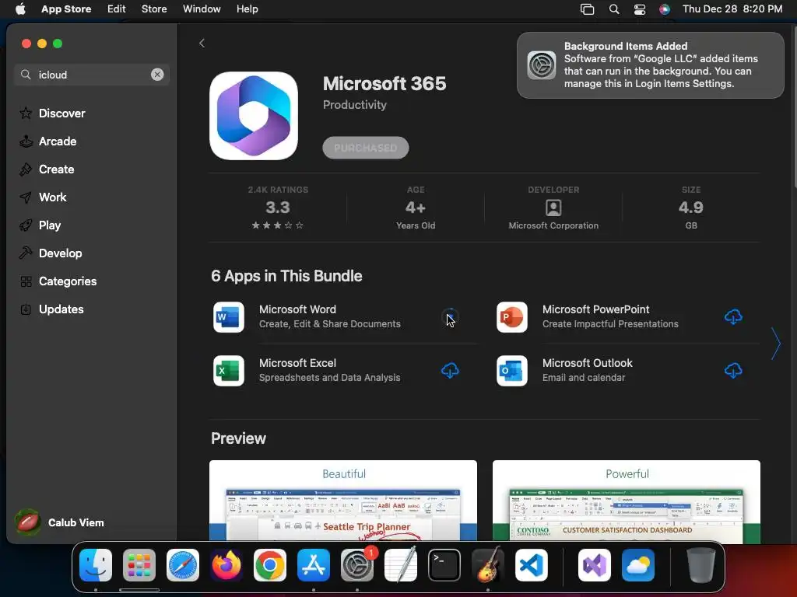
Task: Open the Powerful preview screenshot
Action: click(627, 500)
